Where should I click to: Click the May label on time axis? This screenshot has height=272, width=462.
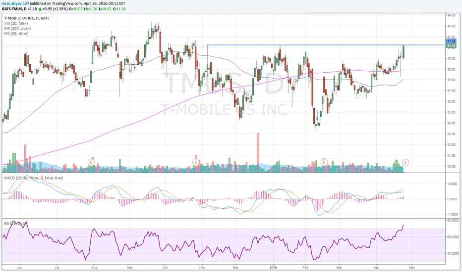click(411, 268)
